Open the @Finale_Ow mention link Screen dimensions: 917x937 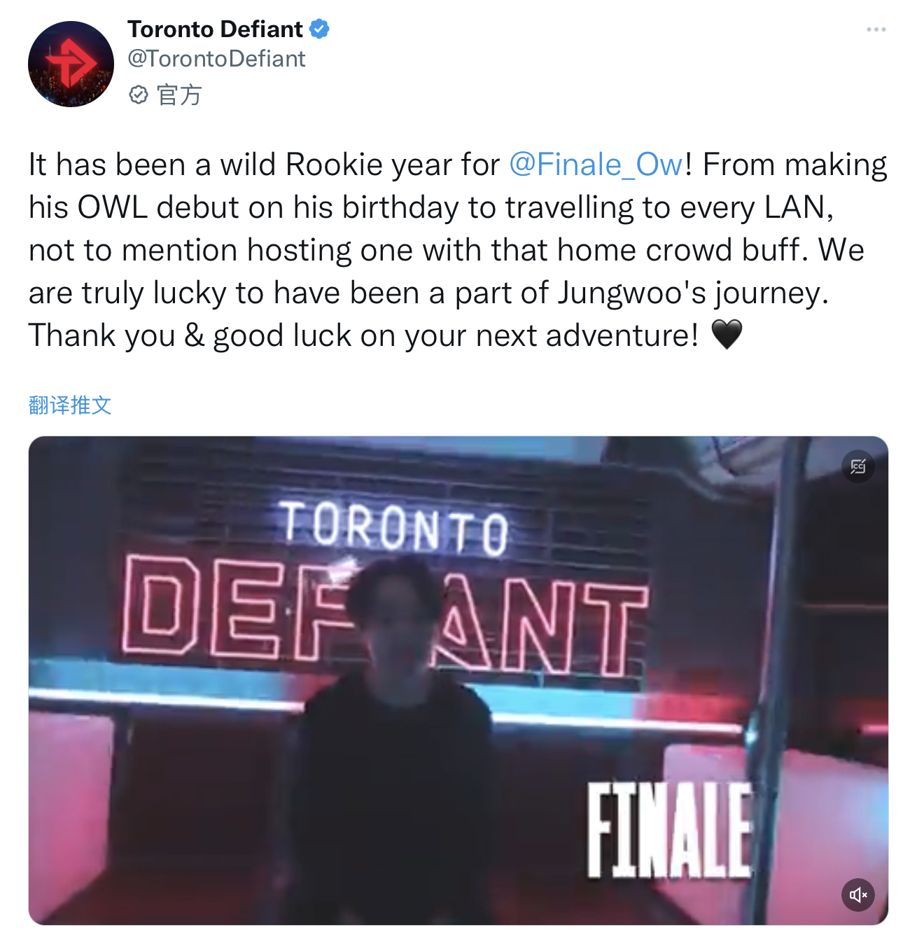tap(596, 165)
